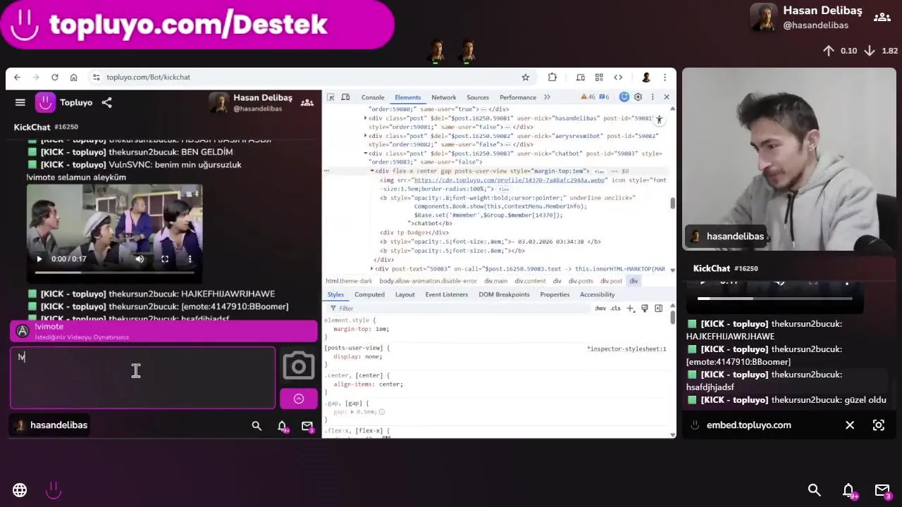902x507 pixels.
Task: Open inspector-stylesheet:1 source link
Action: pos(626,349)
